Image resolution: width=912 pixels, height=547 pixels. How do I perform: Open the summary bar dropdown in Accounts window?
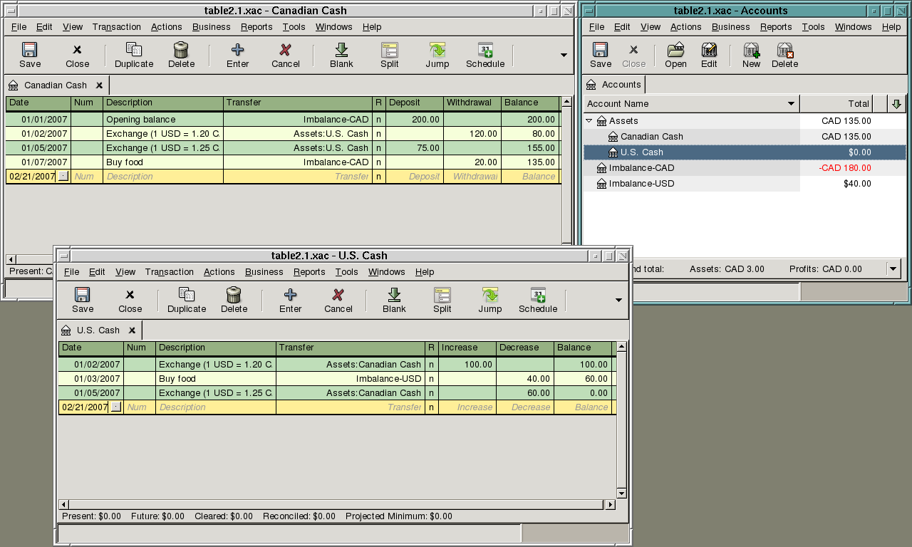(893, 269)
